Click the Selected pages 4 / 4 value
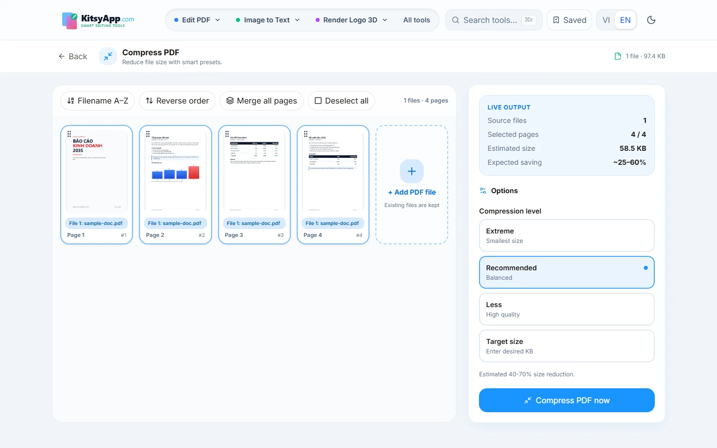Viewport: 717px width, 448px height. pyautogui.click(x=638, y=134)
